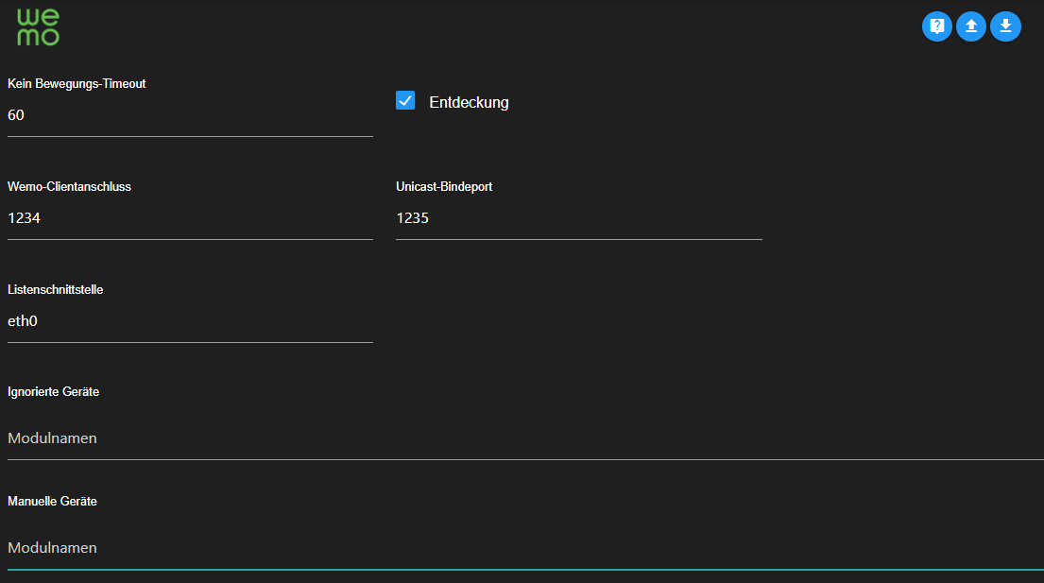Click the 'Kein Bewegungs-Timeout' label
The image size is (1044, 583).
pos(77,83)
